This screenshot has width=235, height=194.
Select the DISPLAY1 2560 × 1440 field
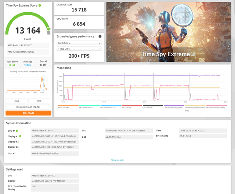[55, 142]
